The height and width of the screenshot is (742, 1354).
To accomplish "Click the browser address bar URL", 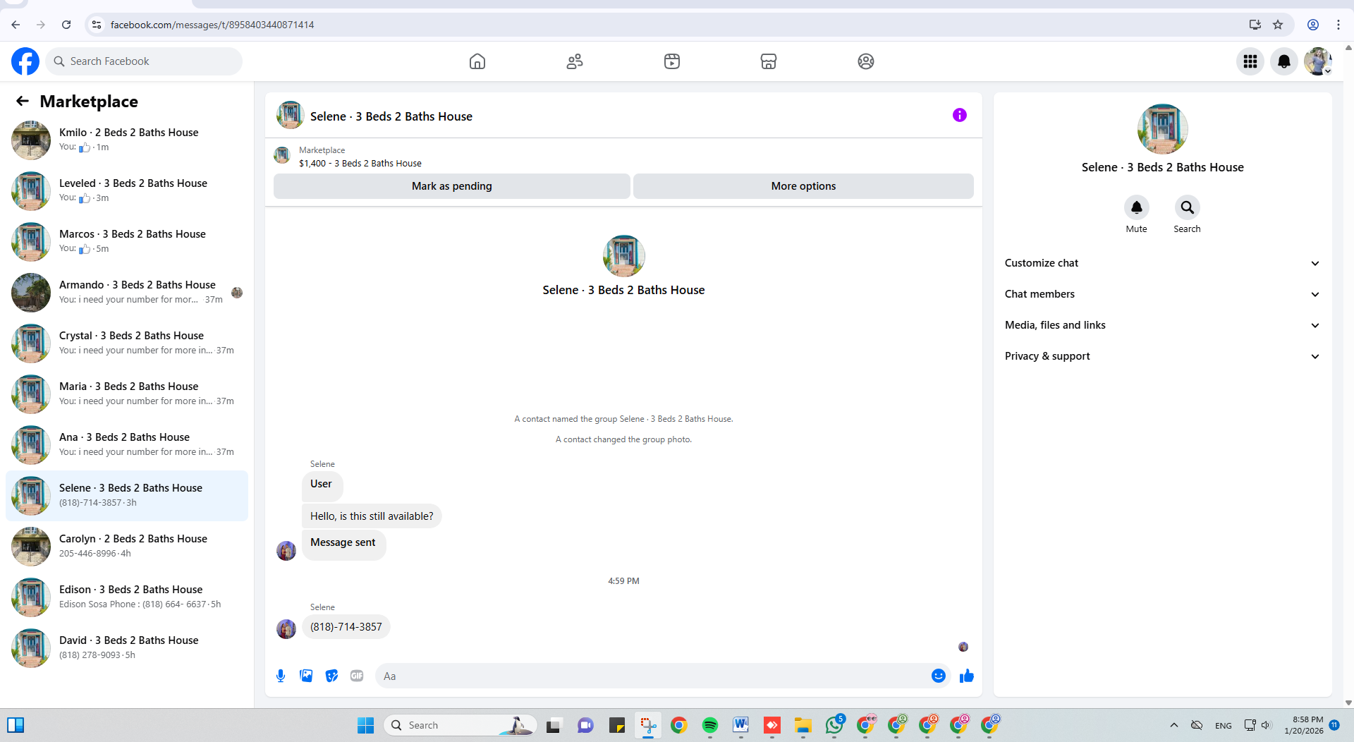I will (212, 25).
